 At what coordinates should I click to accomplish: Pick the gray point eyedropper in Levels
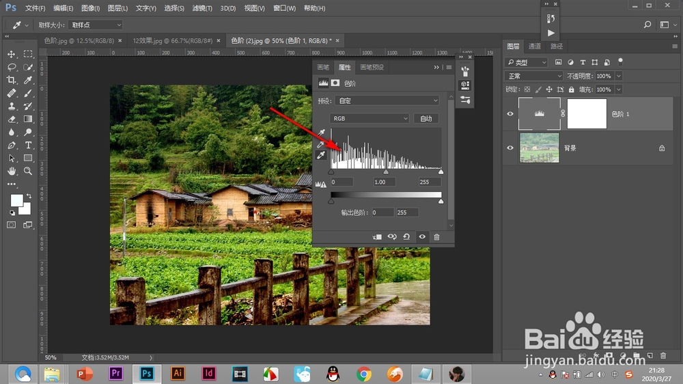[322, 144]
